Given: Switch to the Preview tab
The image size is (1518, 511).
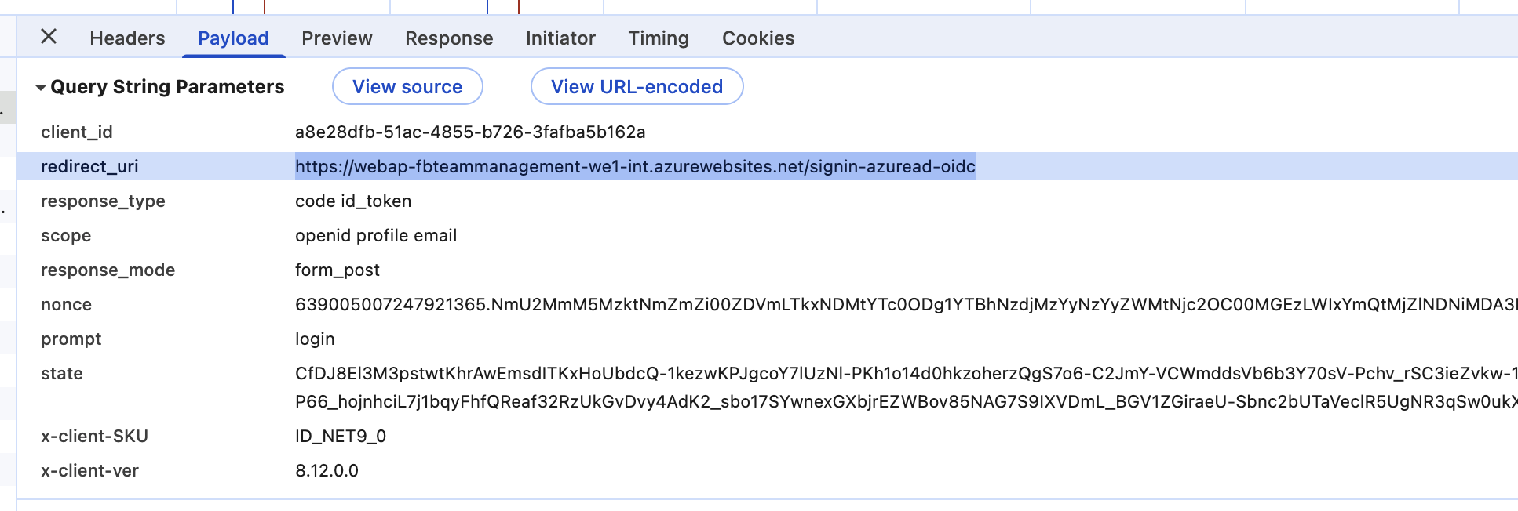Looking at the screenshot, I should point(337,38).
